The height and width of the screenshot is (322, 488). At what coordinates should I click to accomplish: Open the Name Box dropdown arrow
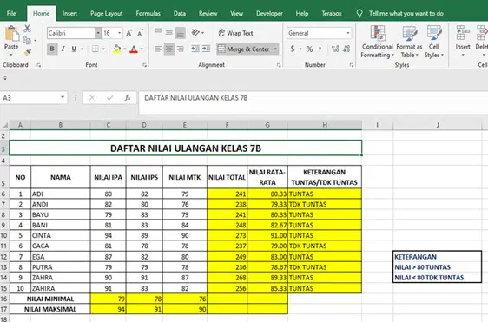pos(63,98)
